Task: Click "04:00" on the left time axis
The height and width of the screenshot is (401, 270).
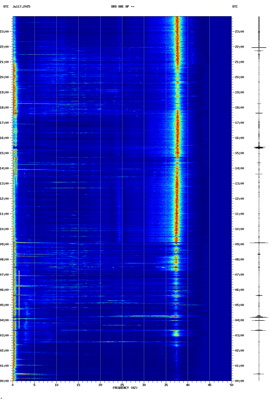Action: 4,320
